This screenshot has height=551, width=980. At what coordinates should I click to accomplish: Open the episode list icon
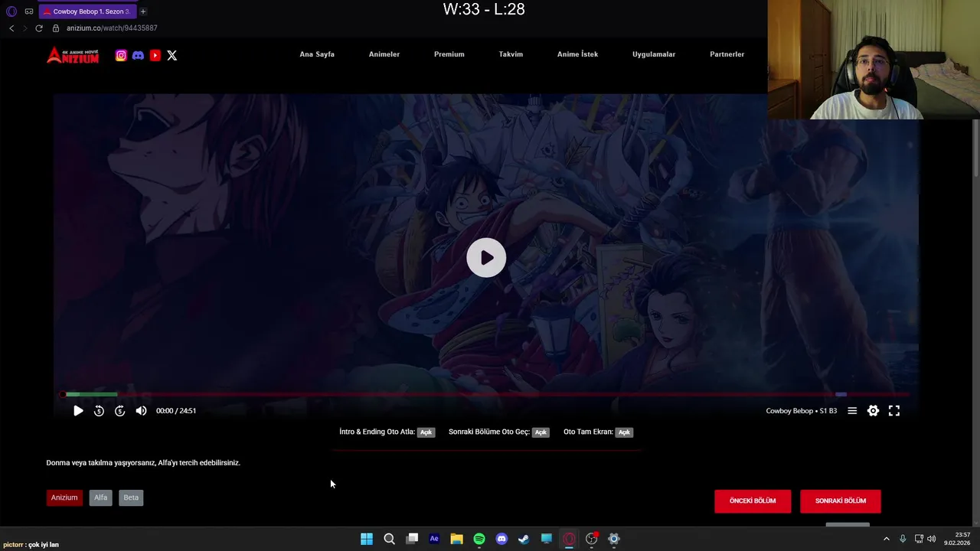click(x=852, y=411)
